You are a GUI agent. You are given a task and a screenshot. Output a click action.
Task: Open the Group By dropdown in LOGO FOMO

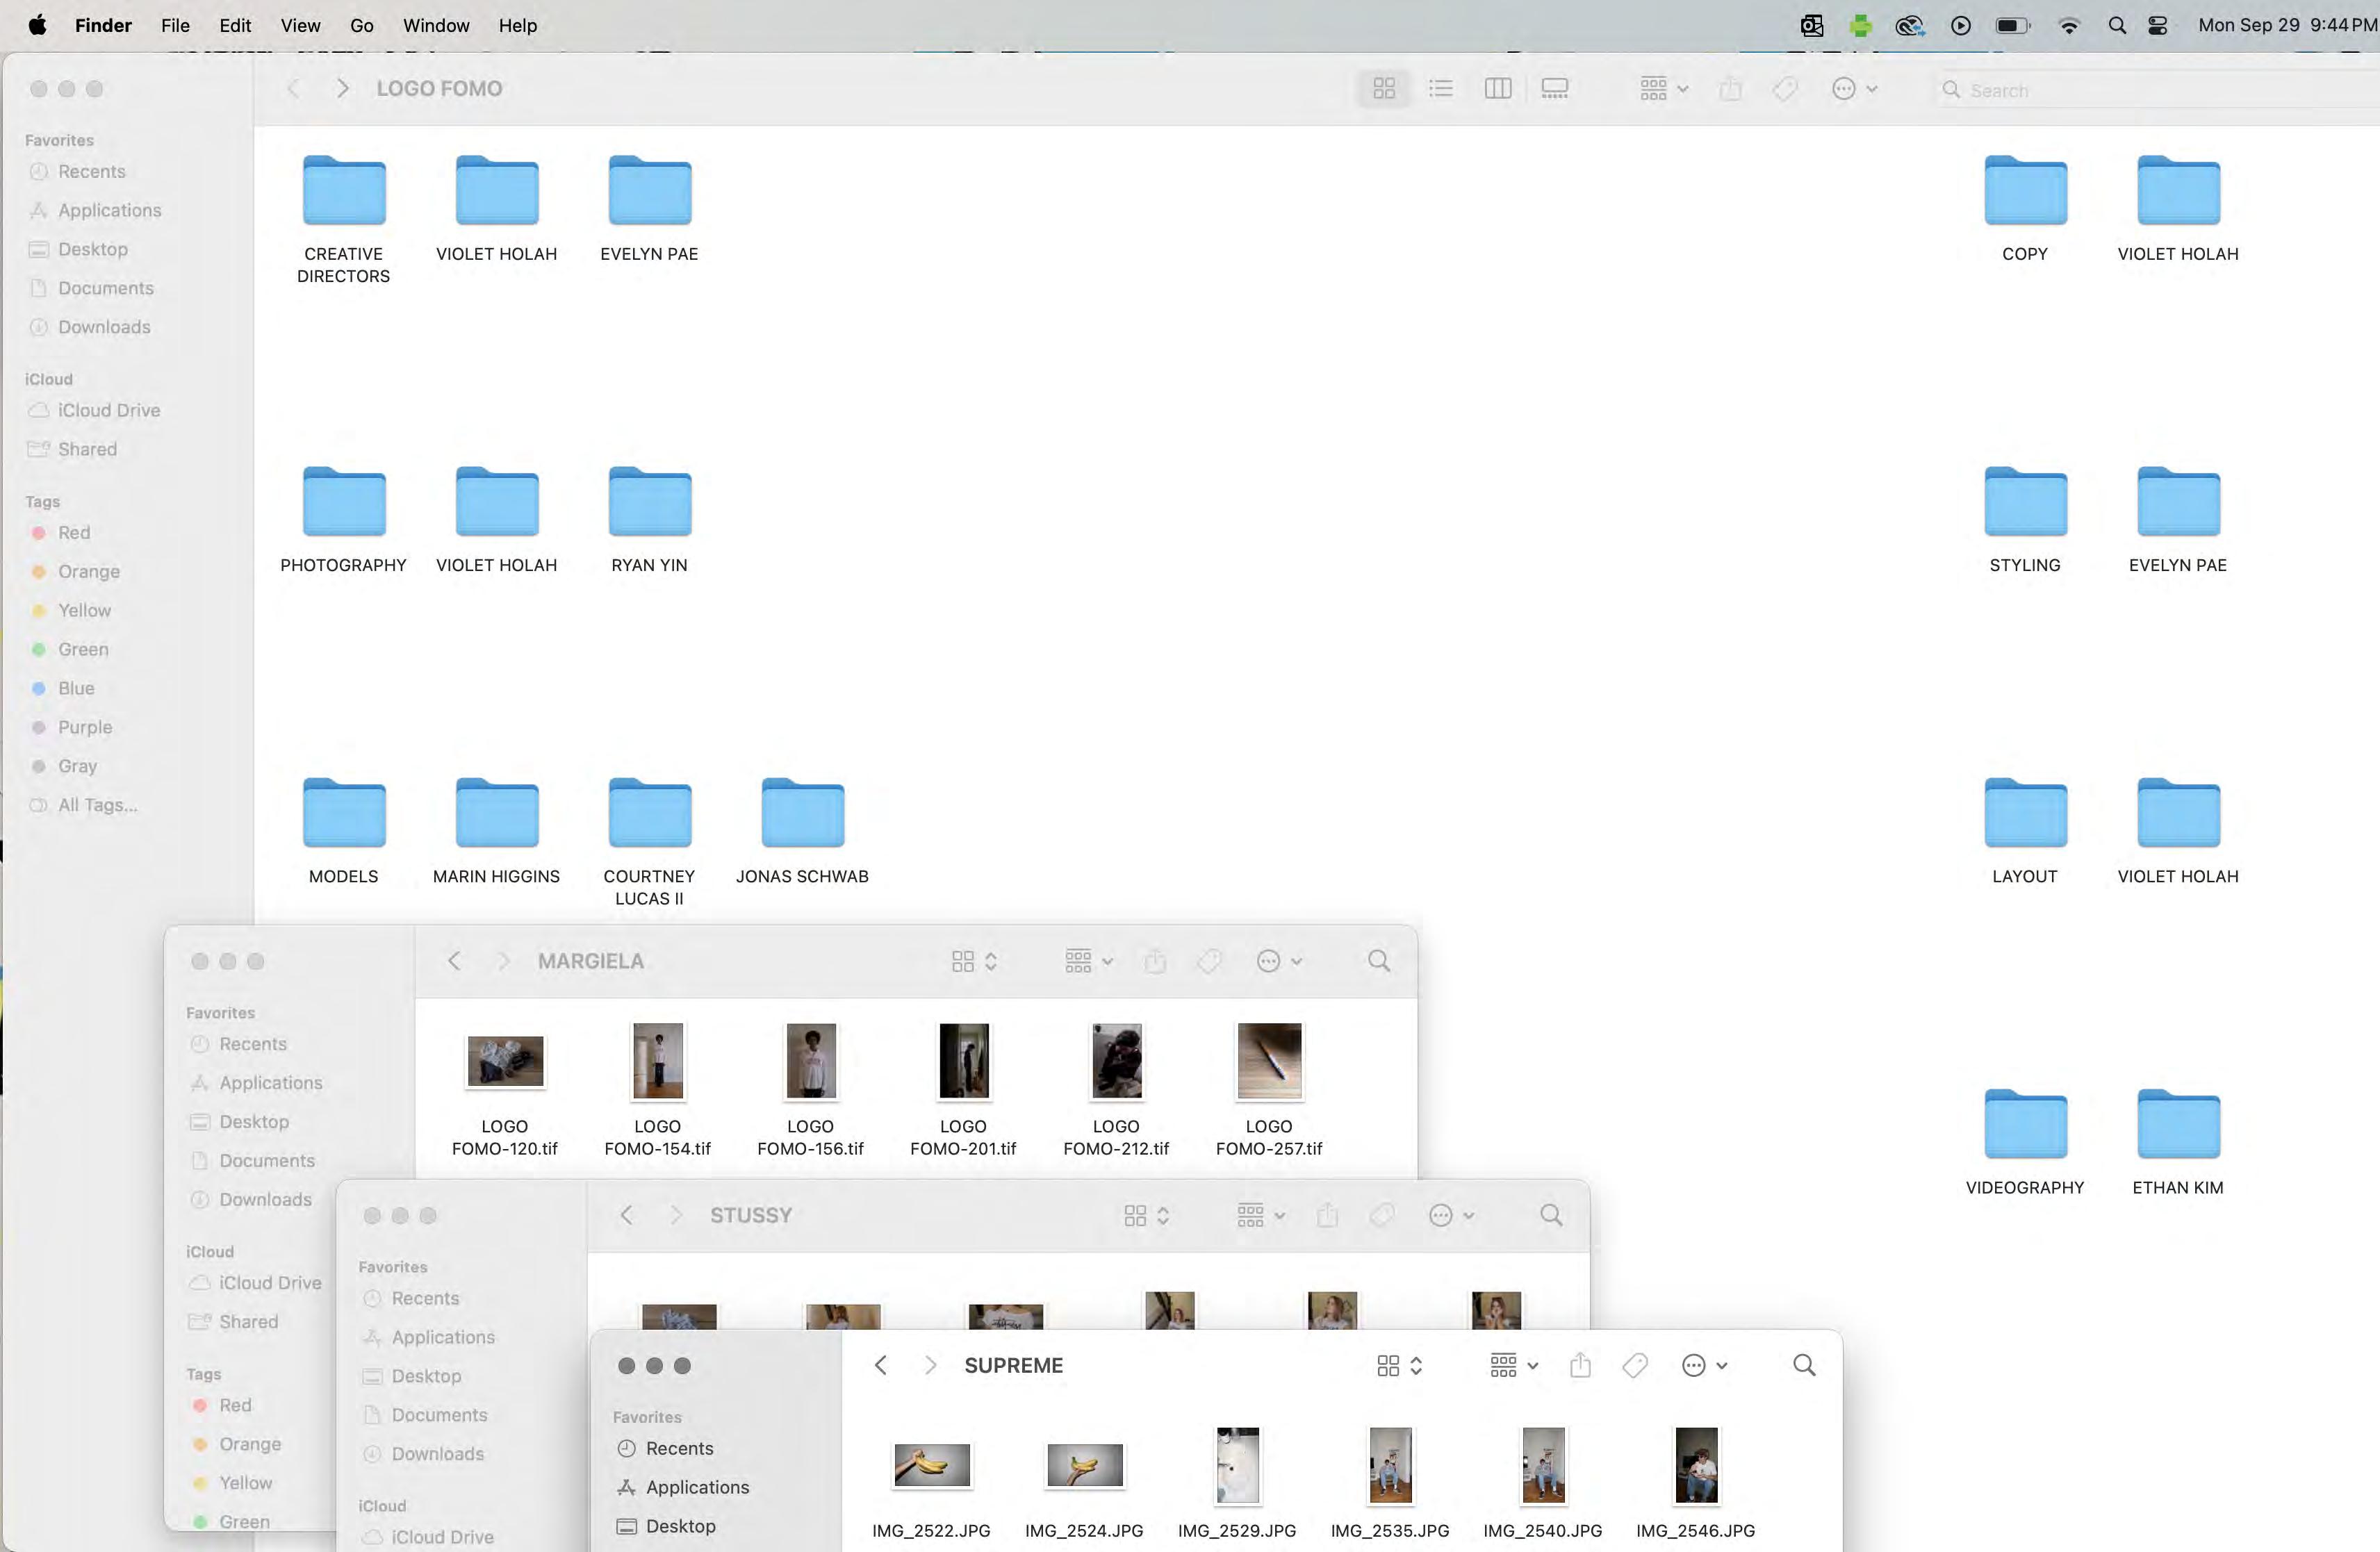pyautogui.click(x=1663, y=89)
